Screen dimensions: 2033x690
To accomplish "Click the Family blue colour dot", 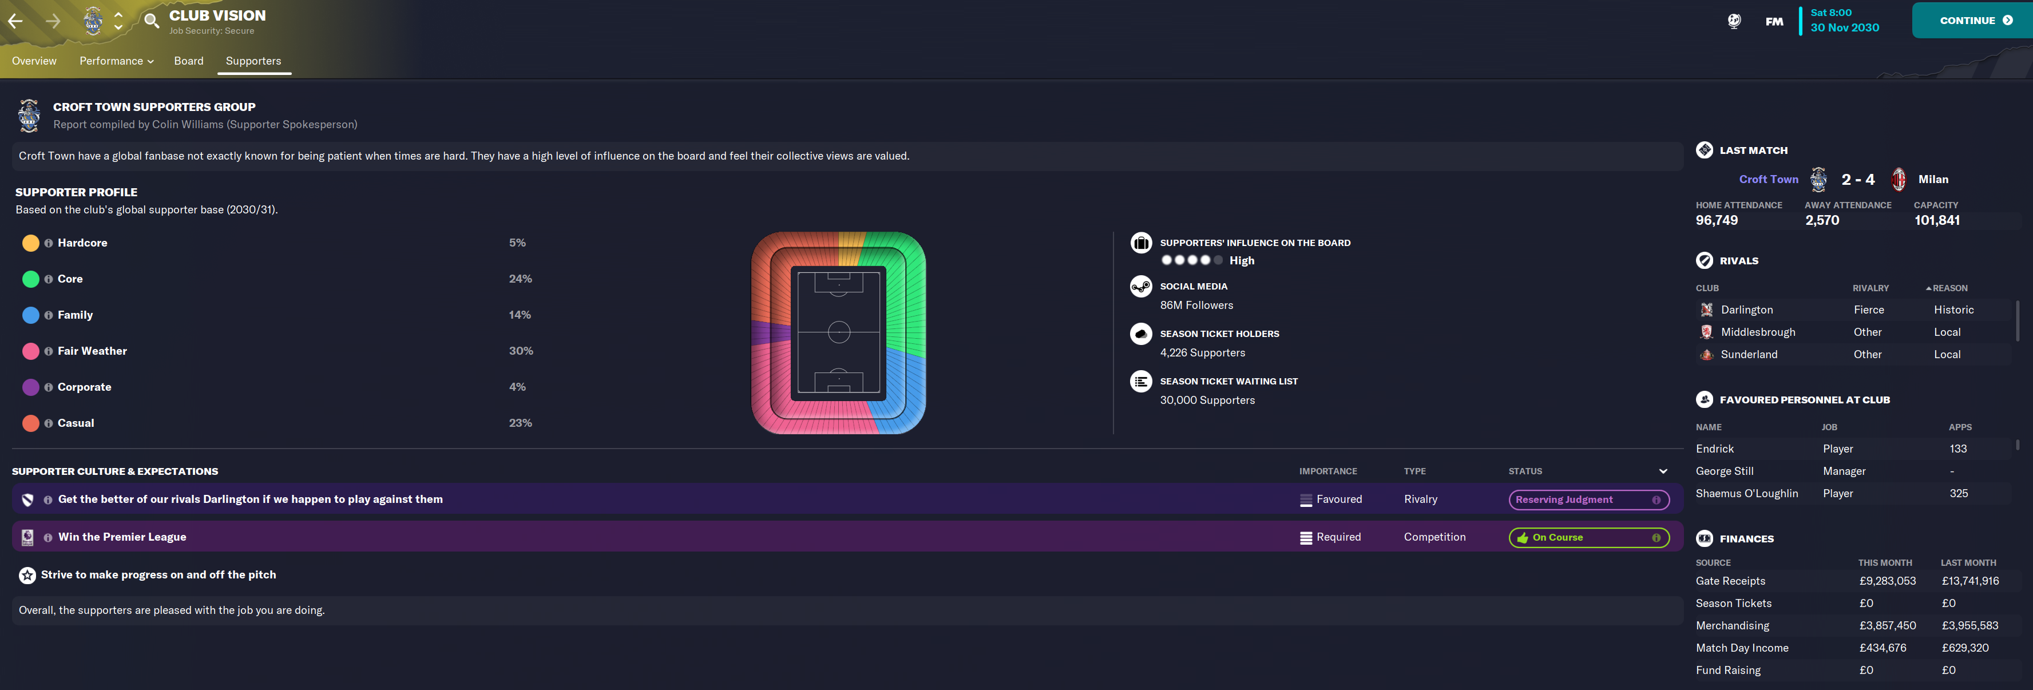I will coord(31,315).
